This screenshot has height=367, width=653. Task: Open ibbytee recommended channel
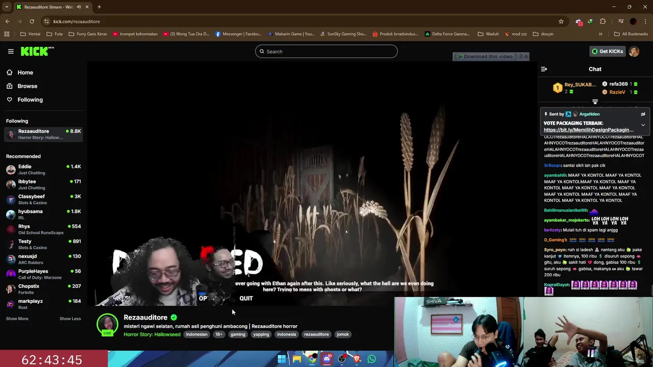(x=43, y=185)
